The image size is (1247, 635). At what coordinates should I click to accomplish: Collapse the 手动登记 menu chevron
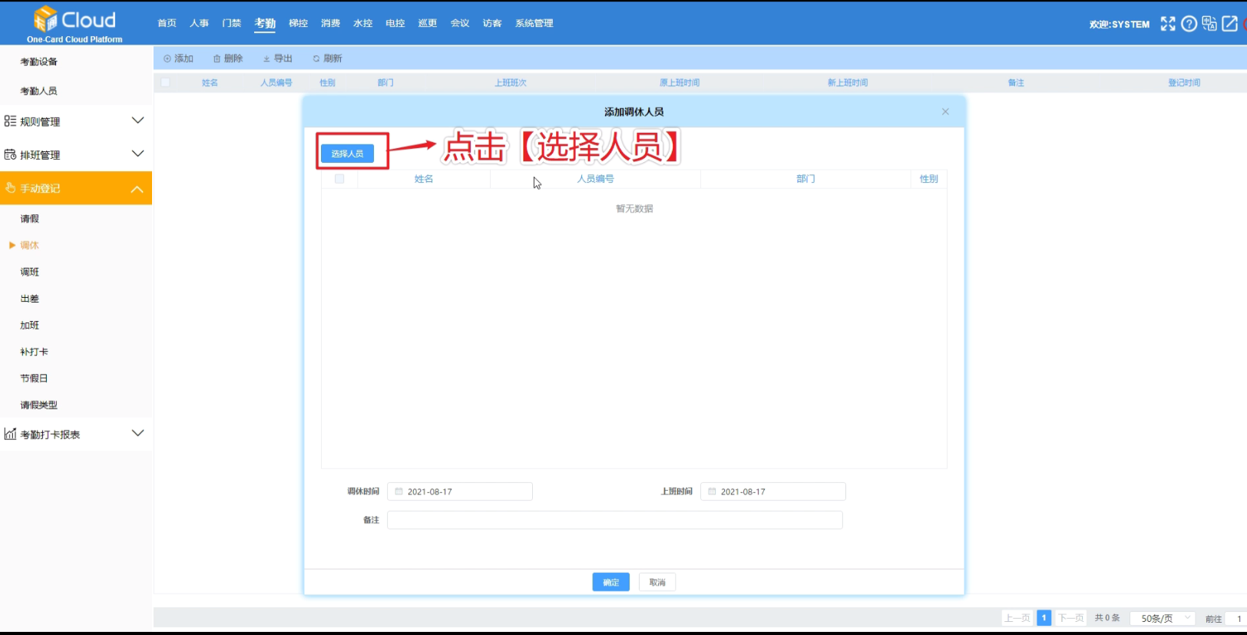(137, 188)
